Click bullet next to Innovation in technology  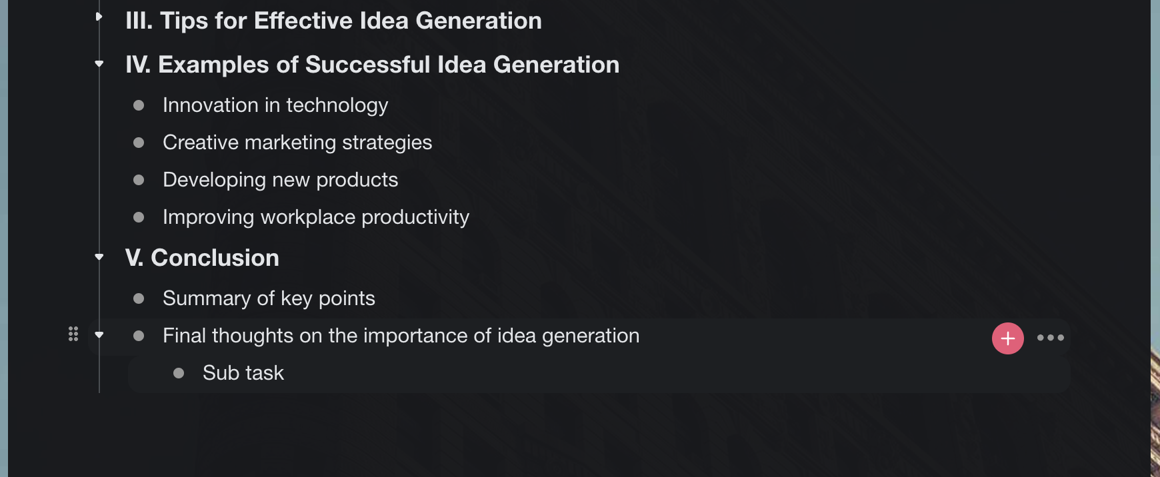click(139, 105)
